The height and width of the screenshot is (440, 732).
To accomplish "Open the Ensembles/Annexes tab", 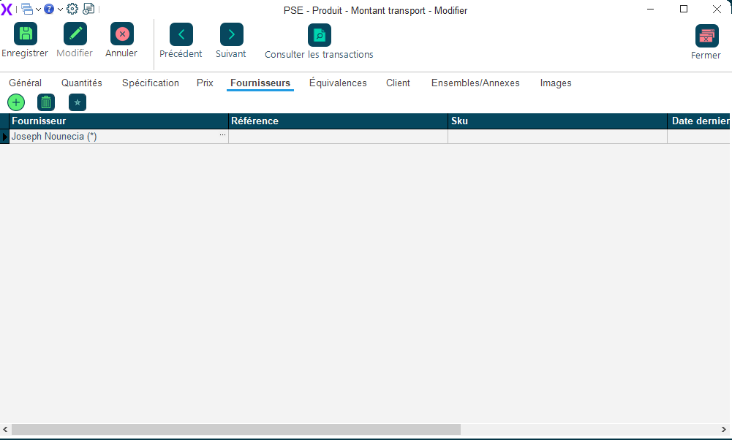I will click(x=475, y=83).
